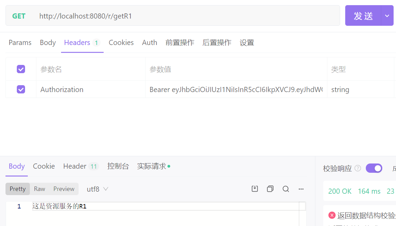The image size is (396, 226).
Task: Switch response view to Raw mode
Action: [39, 189]
